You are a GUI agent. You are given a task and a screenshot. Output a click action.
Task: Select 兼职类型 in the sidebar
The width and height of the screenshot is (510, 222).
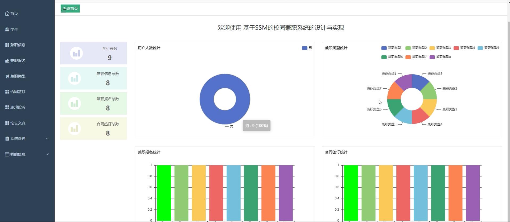tap(27, 76)
